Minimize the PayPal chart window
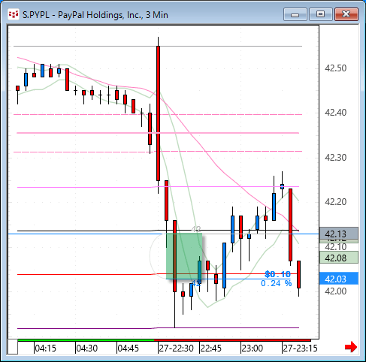366x362 pixels. 295,14
